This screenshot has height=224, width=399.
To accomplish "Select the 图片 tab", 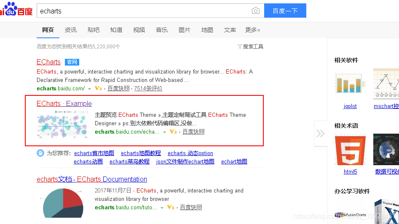I will pyautogui.click(x=185, y=30).
